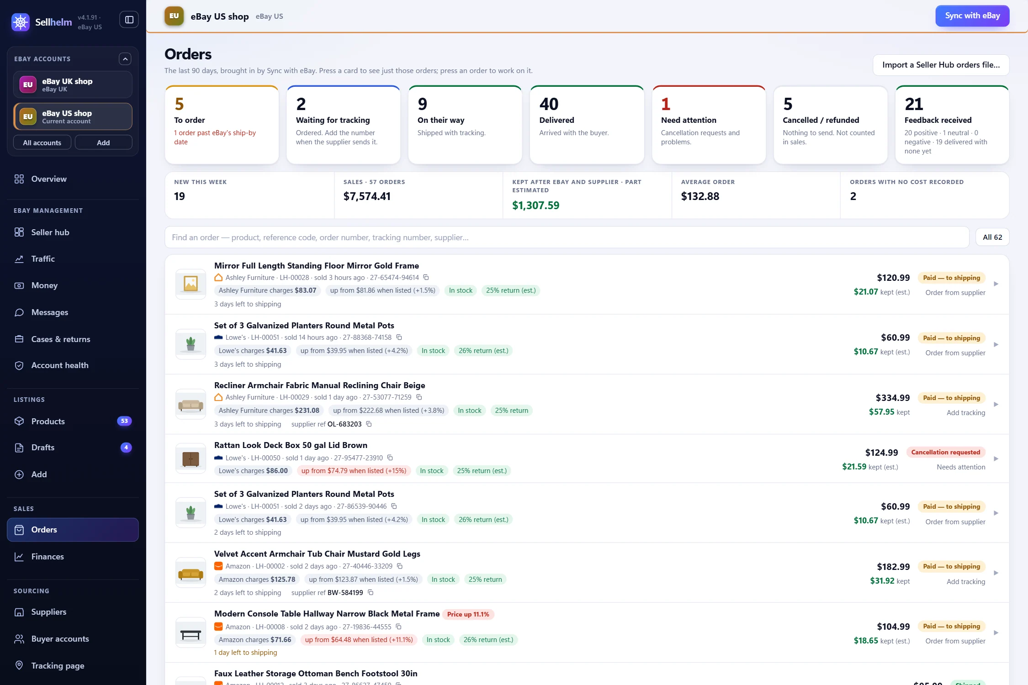Open the Traffic chart icon
1028x685 pixels.
click(19, 259)
